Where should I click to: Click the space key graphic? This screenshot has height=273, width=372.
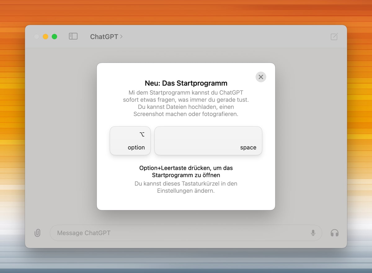point(208,141)
